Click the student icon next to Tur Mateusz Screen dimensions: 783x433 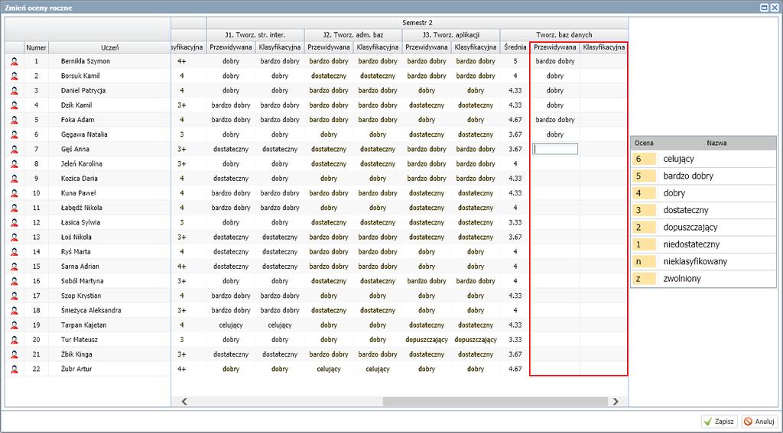point(14,340)
